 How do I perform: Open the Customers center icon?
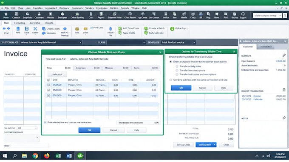click(39, 15)
